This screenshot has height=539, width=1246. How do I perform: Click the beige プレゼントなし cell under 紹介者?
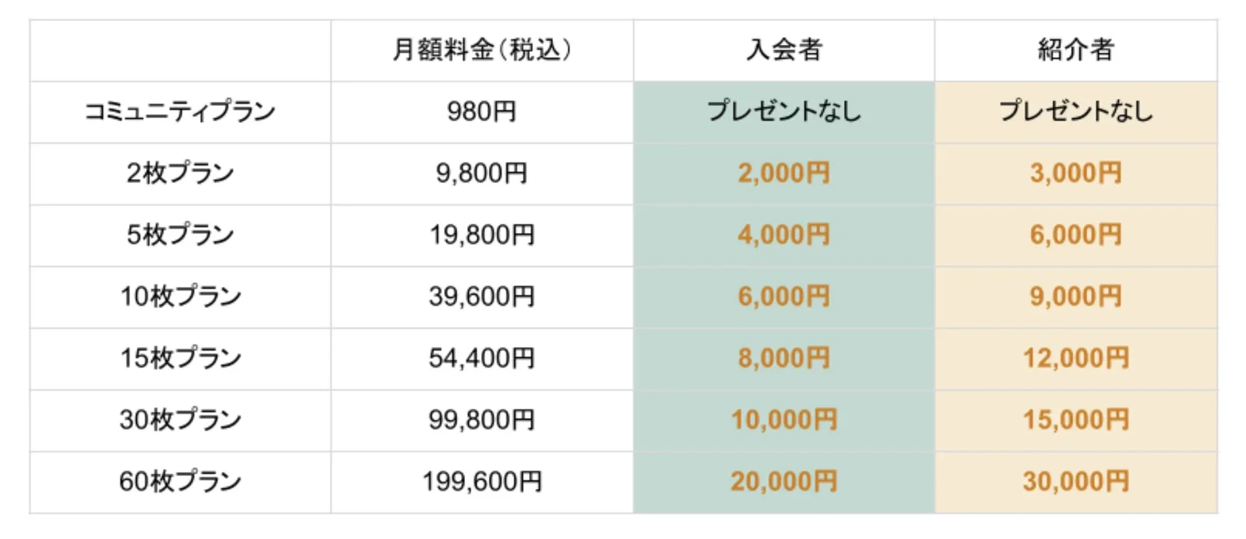(1075, 112)
